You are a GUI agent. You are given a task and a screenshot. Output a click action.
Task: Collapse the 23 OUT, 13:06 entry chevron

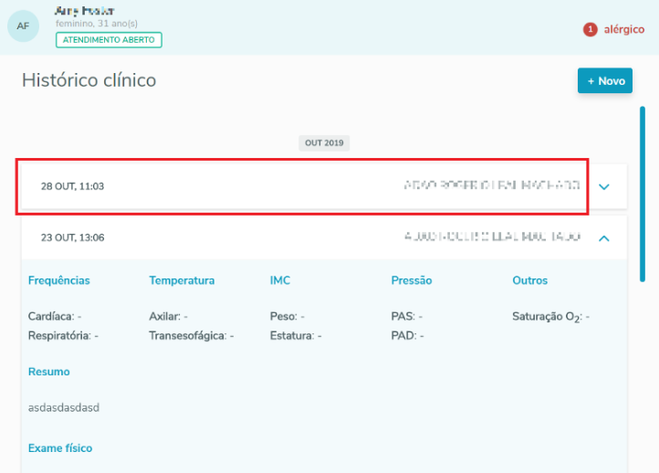pyautogui.click(x=604, y=238)
